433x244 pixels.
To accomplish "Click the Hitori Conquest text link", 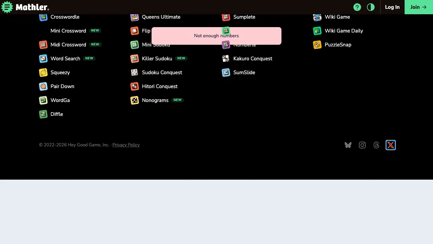I will click(160, 86).
